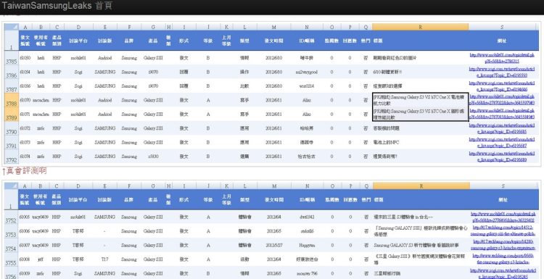Click the 發文時間 header in lower table
The width and height of the screenshot is (544, 279).
click(274, 199)
